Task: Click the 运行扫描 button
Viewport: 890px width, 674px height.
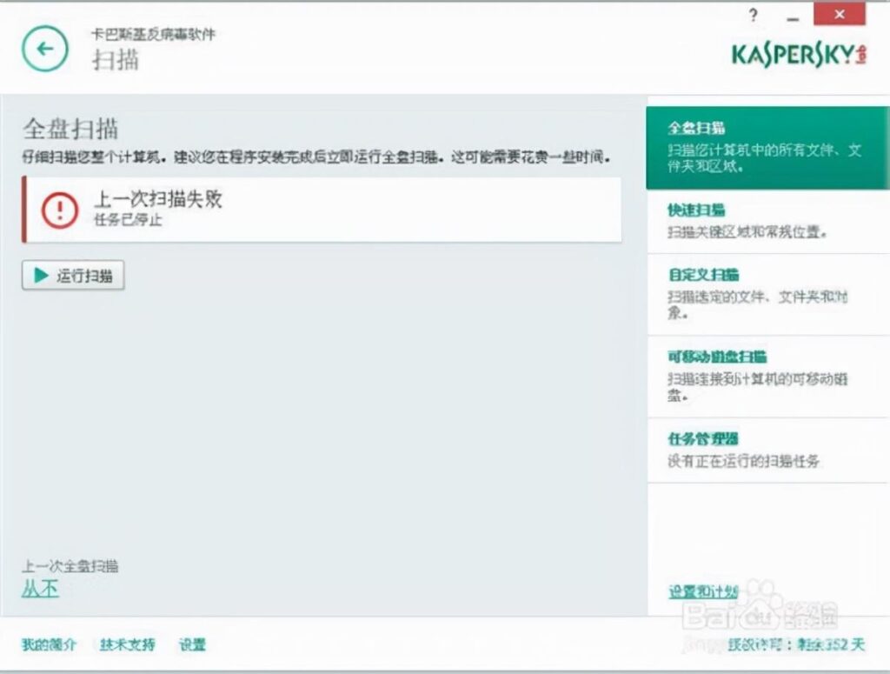Action: (73, 276)
